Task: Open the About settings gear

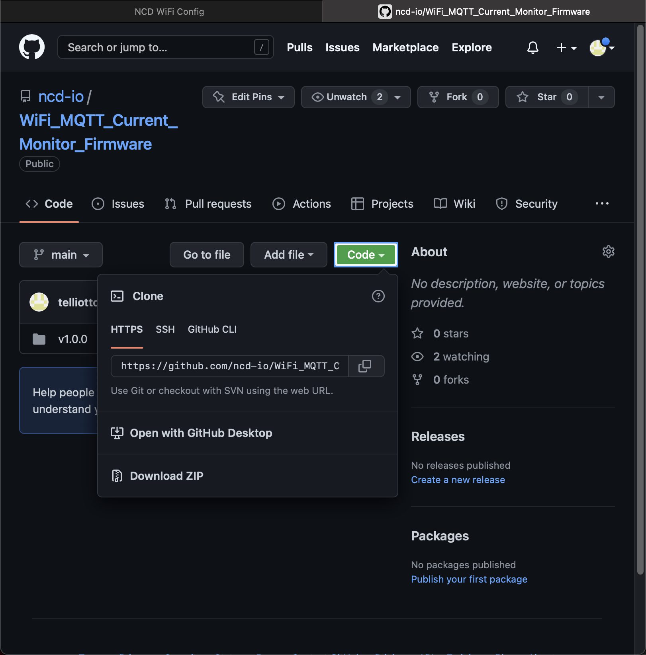Action: pos(608,251)
